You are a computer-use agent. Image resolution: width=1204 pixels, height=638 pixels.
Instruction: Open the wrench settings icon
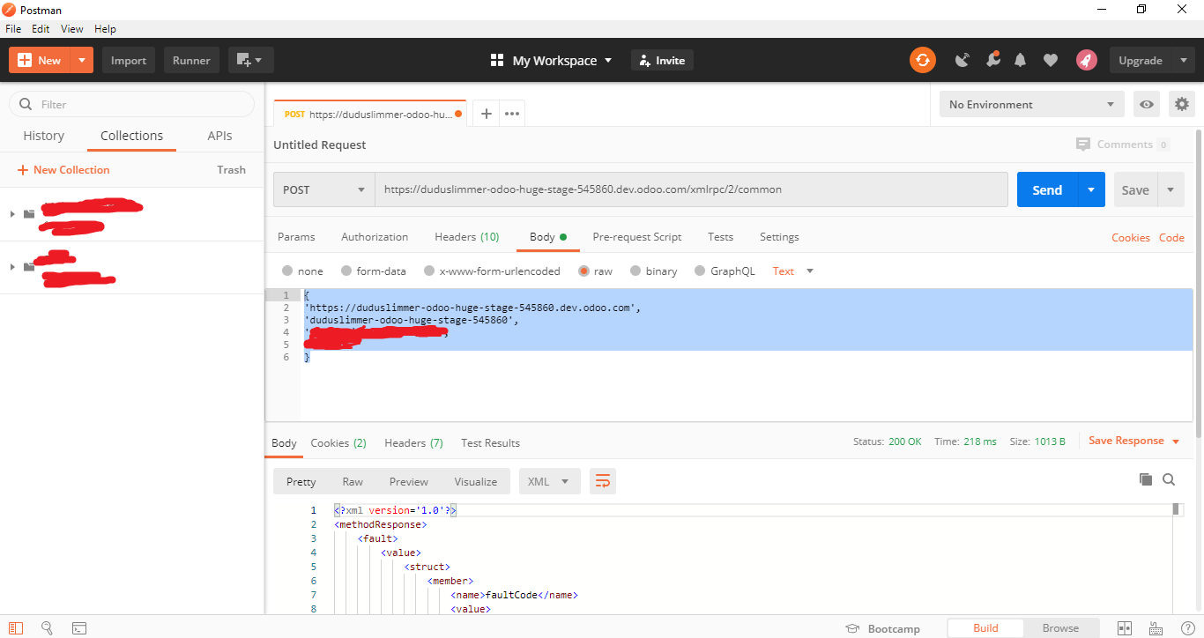(x=992, y=60)
